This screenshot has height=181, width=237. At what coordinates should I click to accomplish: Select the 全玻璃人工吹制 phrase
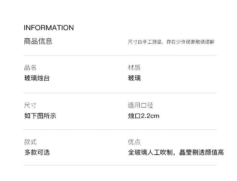(x=150, y=153)
